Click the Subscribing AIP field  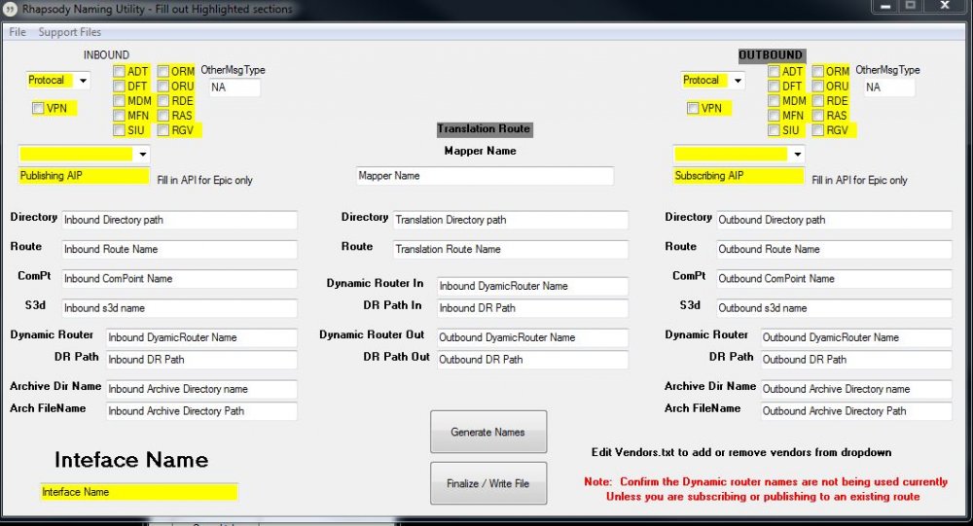739,176
